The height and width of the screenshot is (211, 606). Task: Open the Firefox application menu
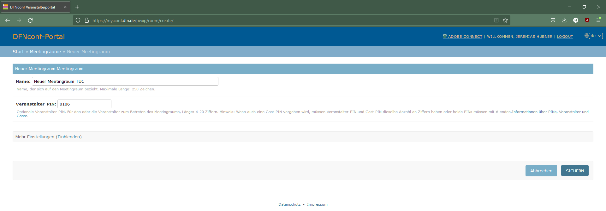pyautogui.click(x=598, y=20)
